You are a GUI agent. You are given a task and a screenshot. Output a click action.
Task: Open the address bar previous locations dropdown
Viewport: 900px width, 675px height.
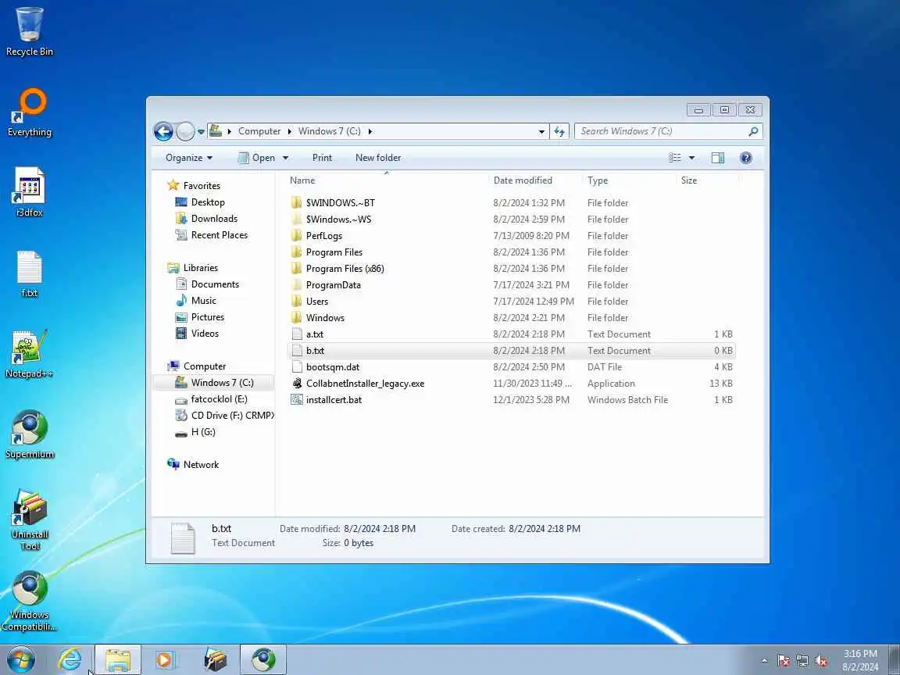click(541, 131)
